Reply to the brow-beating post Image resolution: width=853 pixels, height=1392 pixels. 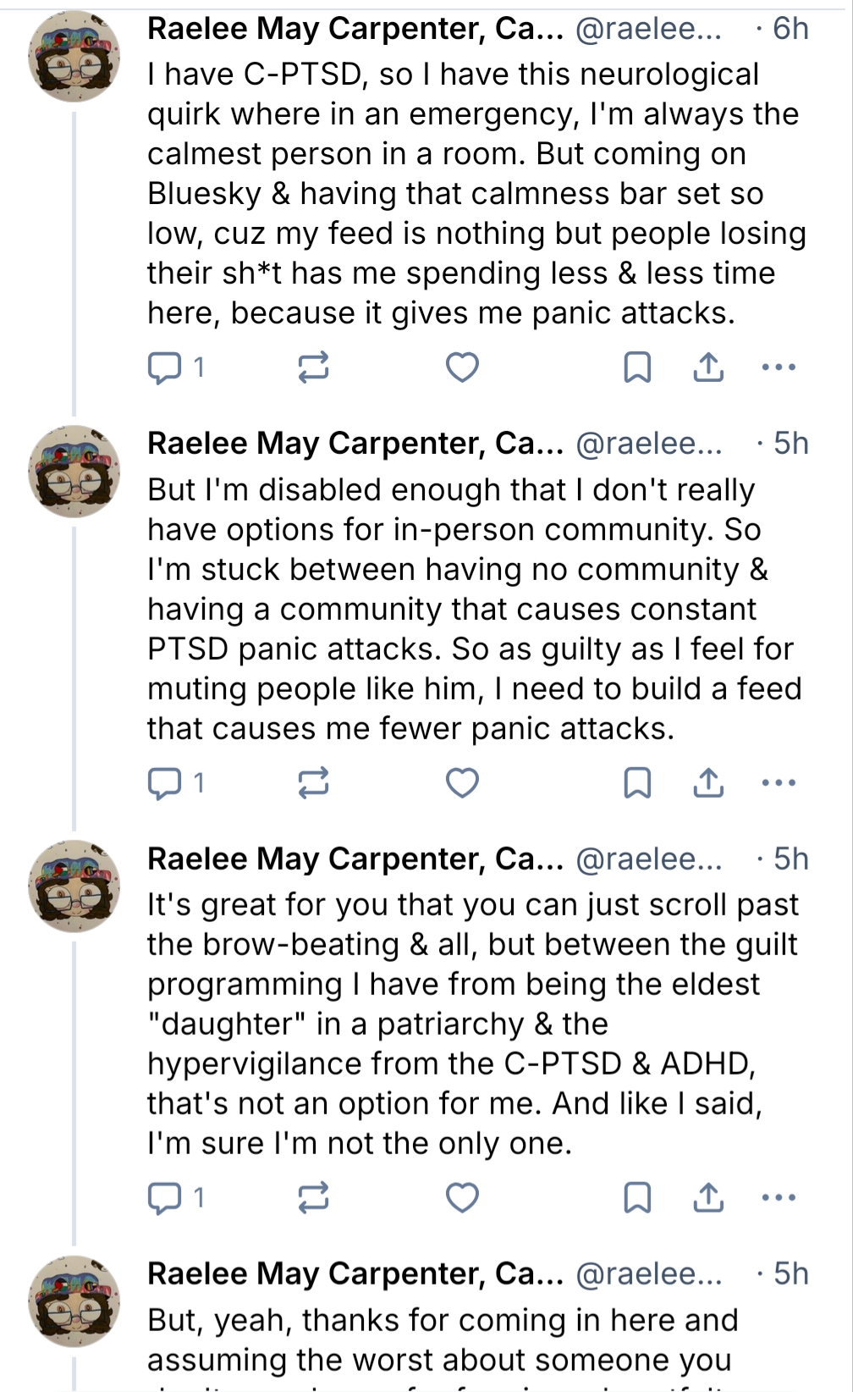pos(163,1198)
